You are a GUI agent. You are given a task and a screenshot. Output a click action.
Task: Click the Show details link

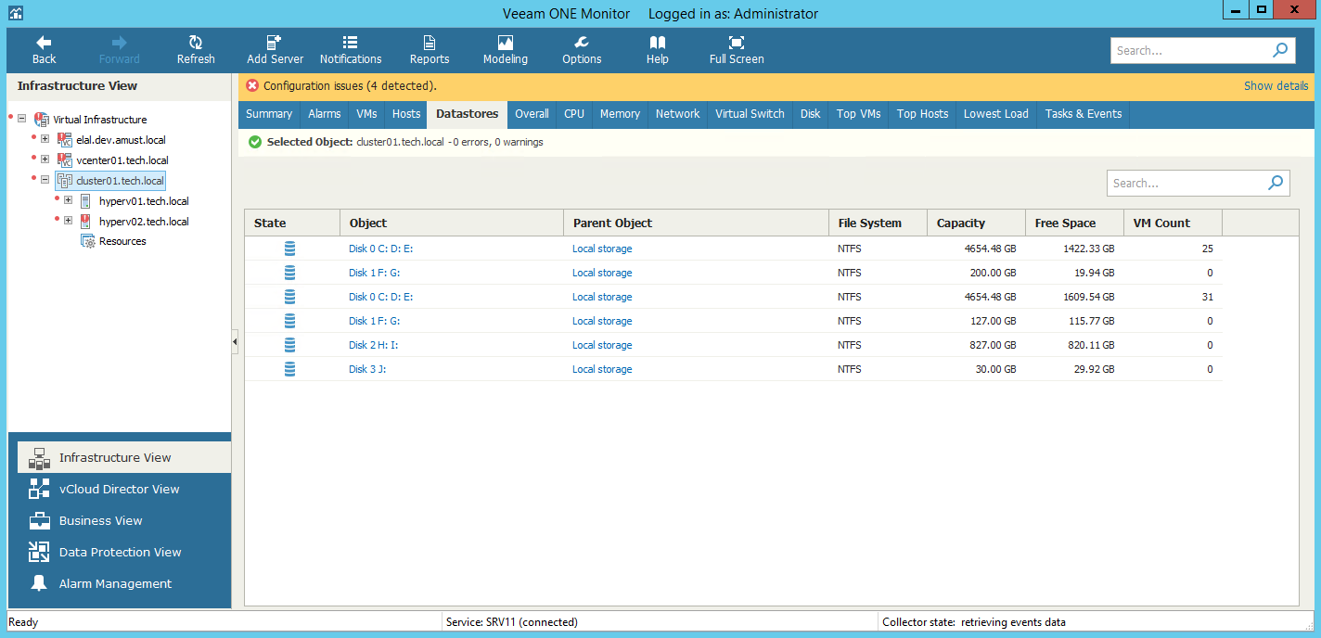pyautogui.click(x=1276, y=85)
